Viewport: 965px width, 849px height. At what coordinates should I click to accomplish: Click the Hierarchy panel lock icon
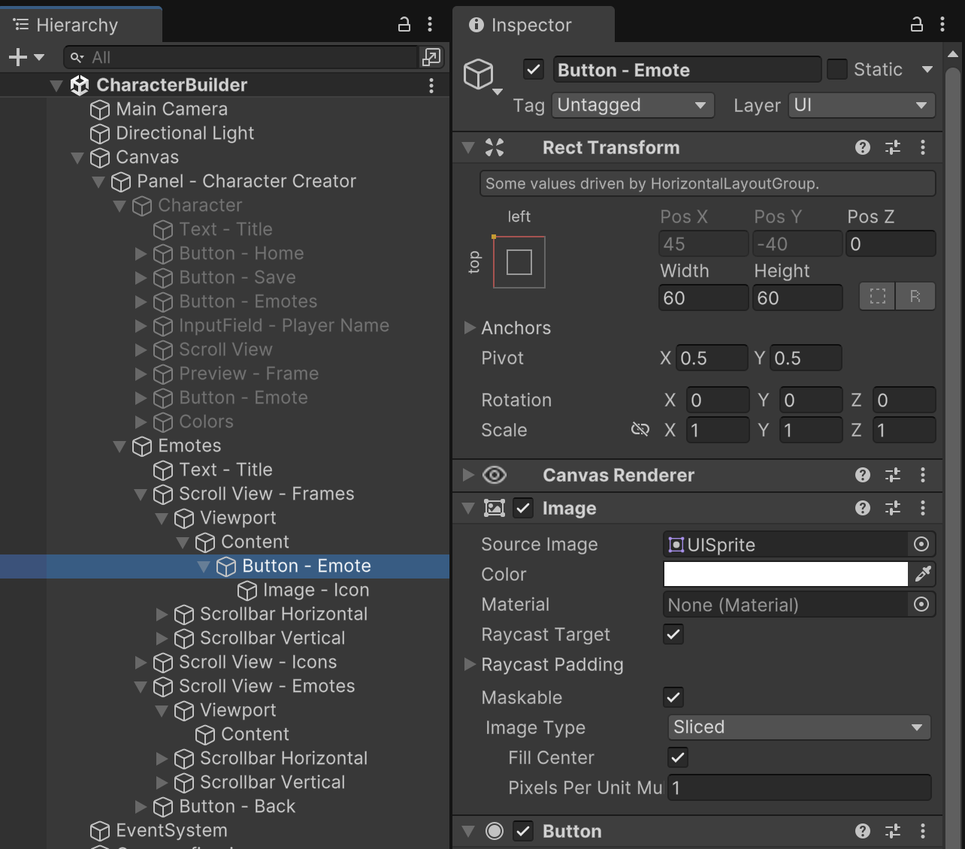point(404,25)
